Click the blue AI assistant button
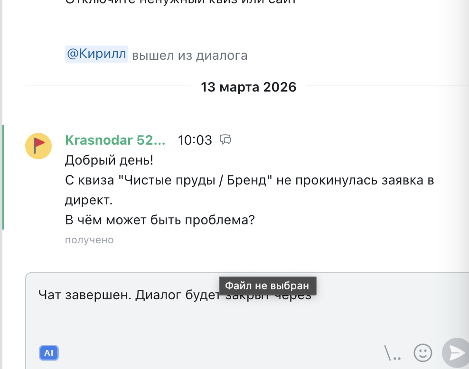469x369 pixels. point(49,352)
